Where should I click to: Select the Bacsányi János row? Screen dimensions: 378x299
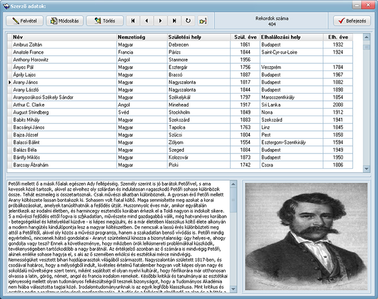tap(180, 127)
